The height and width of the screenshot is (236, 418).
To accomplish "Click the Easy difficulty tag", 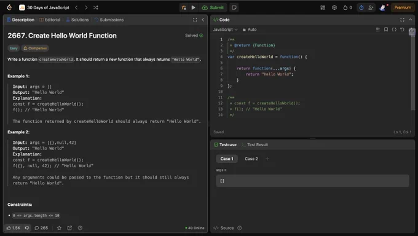I will pos(14,49).
